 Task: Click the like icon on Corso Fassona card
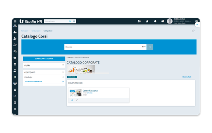77,100
